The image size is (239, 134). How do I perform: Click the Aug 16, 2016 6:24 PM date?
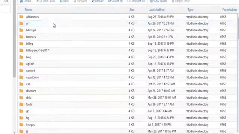(x=161, y=118)
